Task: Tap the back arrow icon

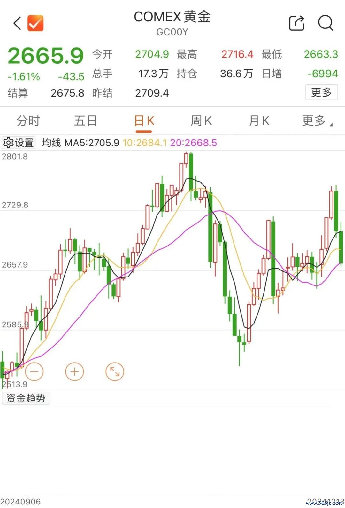Action: (18, 23)
